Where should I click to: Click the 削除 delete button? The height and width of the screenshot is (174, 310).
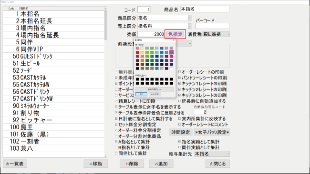click(132, 164)
